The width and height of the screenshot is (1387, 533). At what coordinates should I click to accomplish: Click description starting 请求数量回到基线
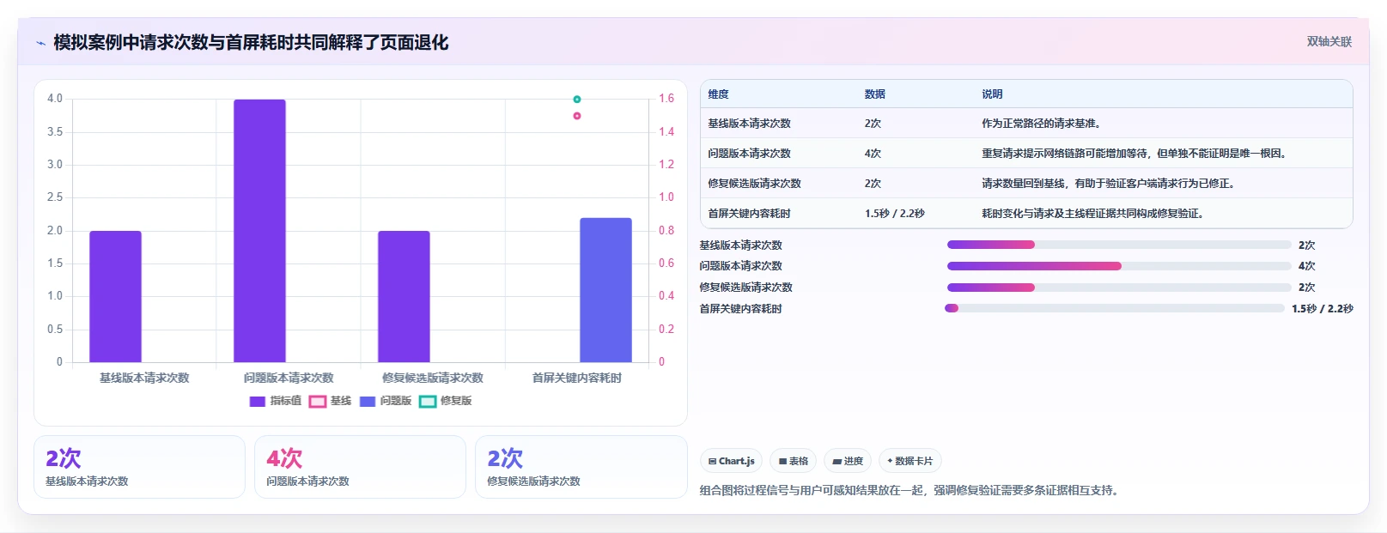pyautogui.click(x=1108, y=184)
